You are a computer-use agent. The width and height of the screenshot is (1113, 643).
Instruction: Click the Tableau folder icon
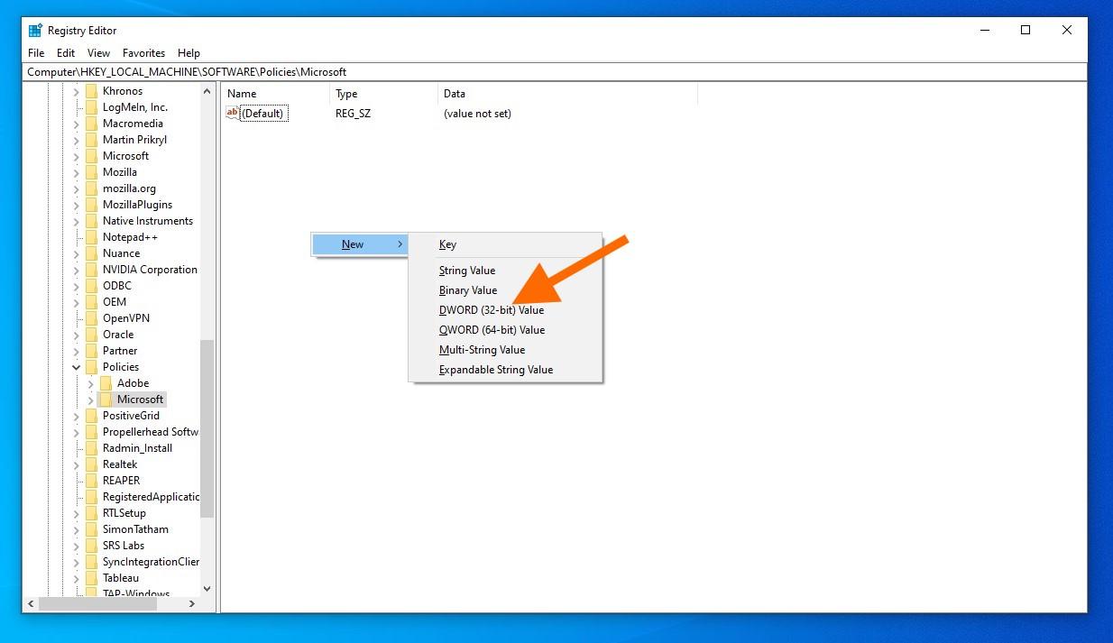[x=91, y=578]
